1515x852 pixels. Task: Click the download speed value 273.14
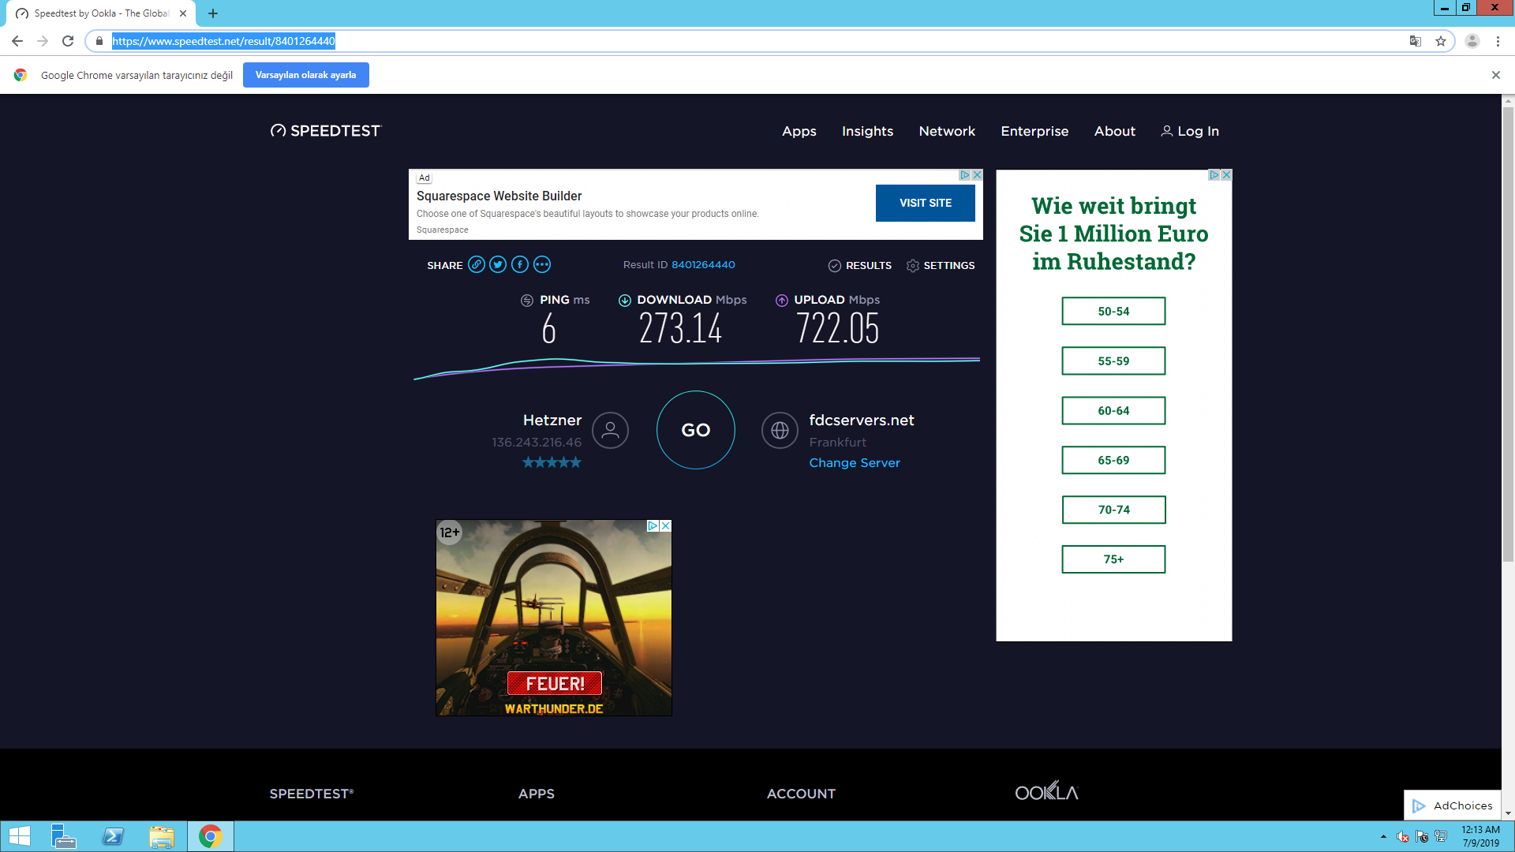point(680,328)
